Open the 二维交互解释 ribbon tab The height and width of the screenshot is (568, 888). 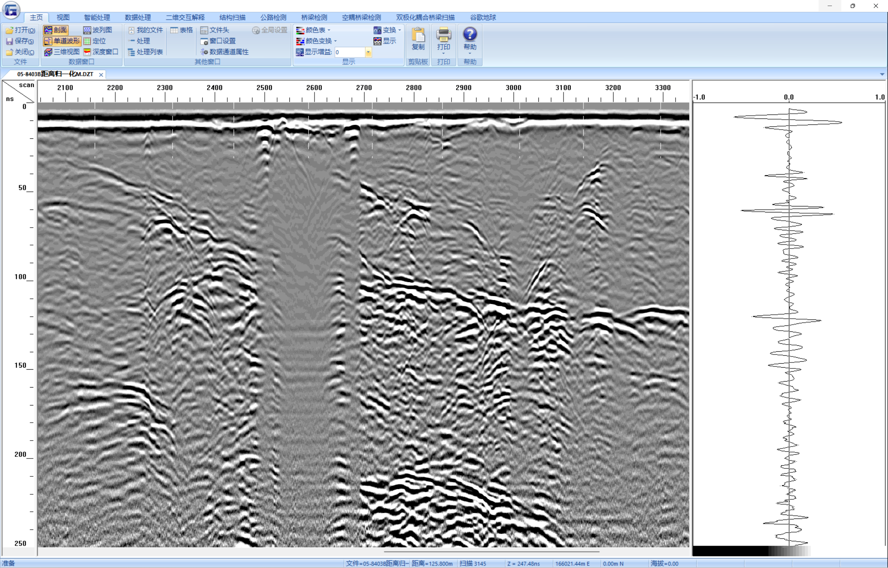click(x=185, y=17)
